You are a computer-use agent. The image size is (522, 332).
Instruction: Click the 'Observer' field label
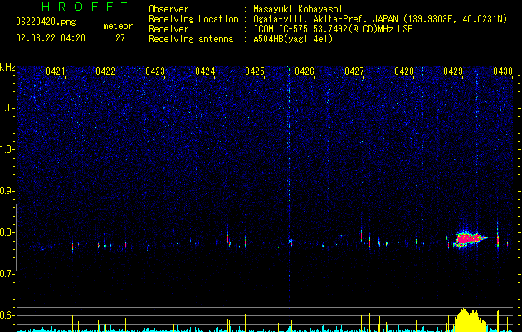168,9
